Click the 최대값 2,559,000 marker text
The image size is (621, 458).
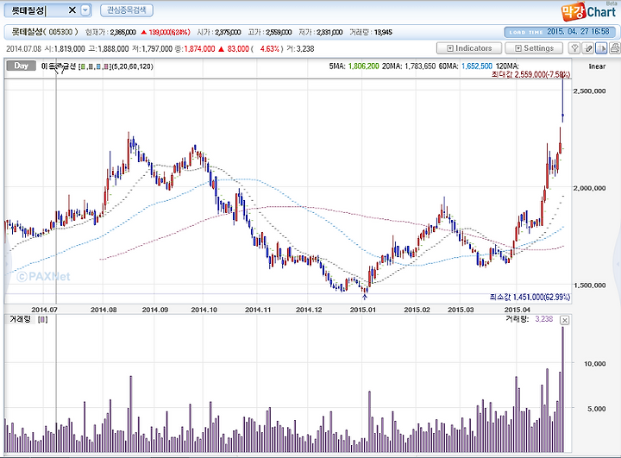[x=530, y=74]
